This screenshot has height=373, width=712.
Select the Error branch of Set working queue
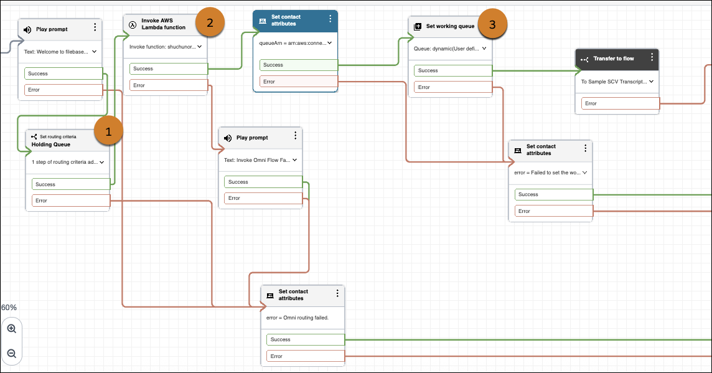click(x=453, y=87)
